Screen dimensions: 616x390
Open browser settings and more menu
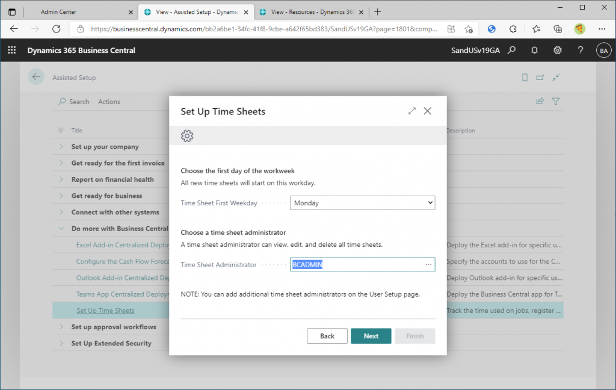click(x=602, y=29)
